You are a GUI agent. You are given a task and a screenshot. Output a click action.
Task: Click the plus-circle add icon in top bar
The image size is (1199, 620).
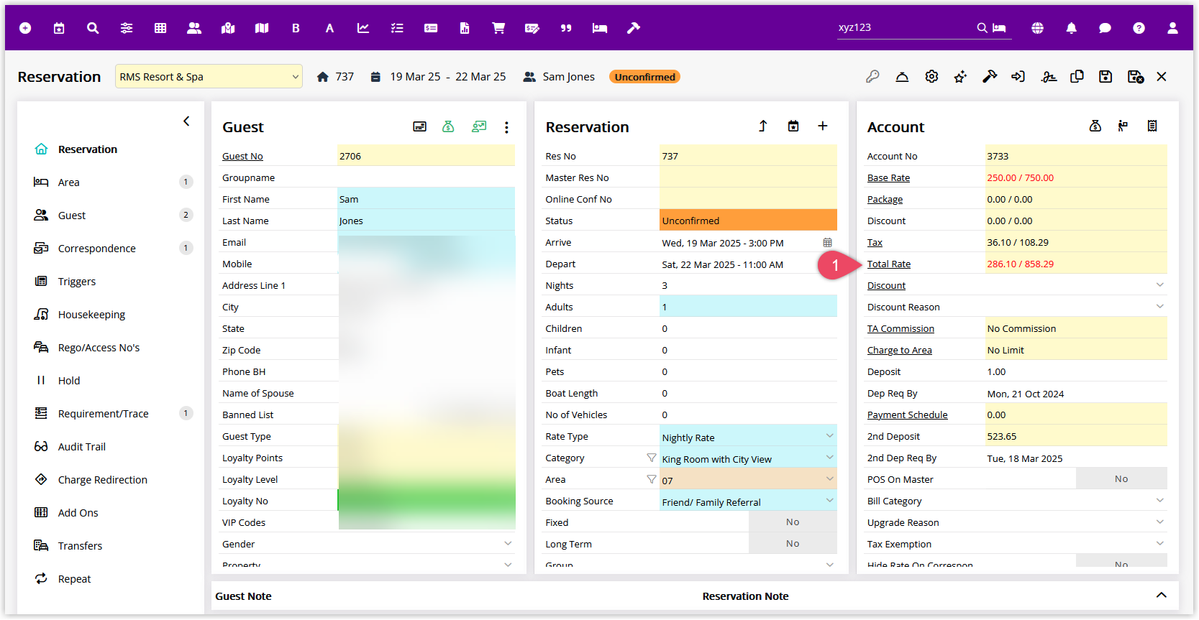coord(25,28)
